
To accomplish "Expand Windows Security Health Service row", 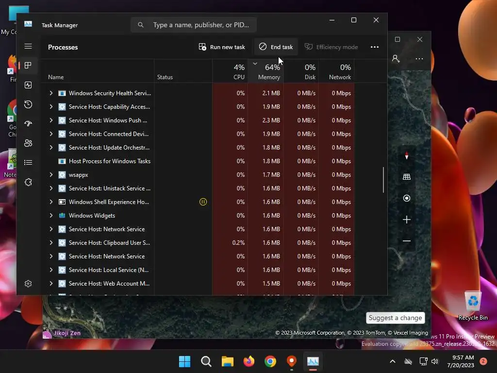I will tap(51, 93).
